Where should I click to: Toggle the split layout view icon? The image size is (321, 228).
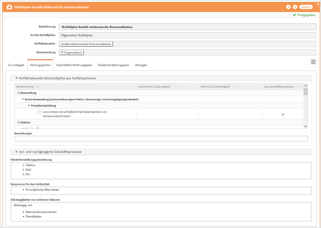[x=313, y=62]
